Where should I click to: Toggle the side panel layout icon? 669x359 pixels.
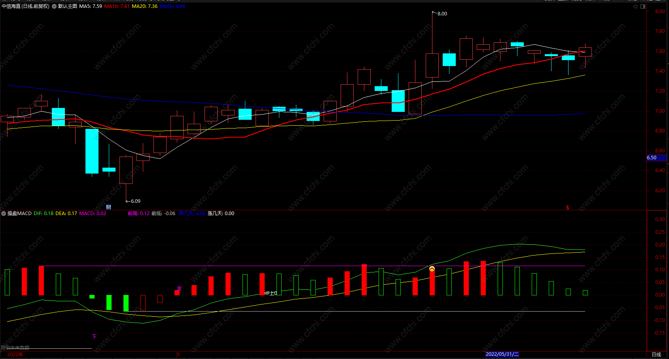pos(643,6)
